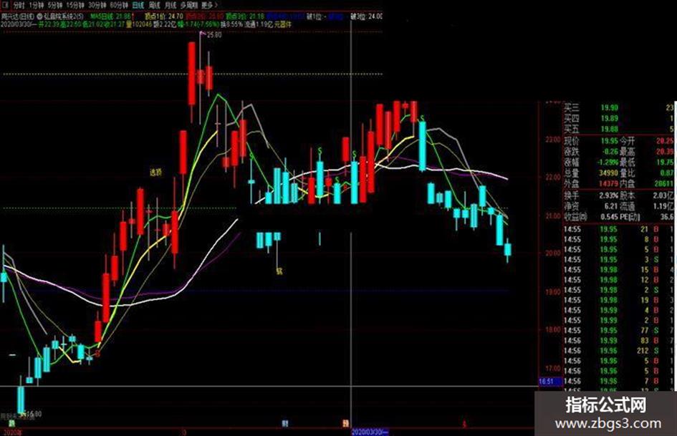Click the 买三 19.90 bid row
This screenshot has width=677, height=436.
619,108
